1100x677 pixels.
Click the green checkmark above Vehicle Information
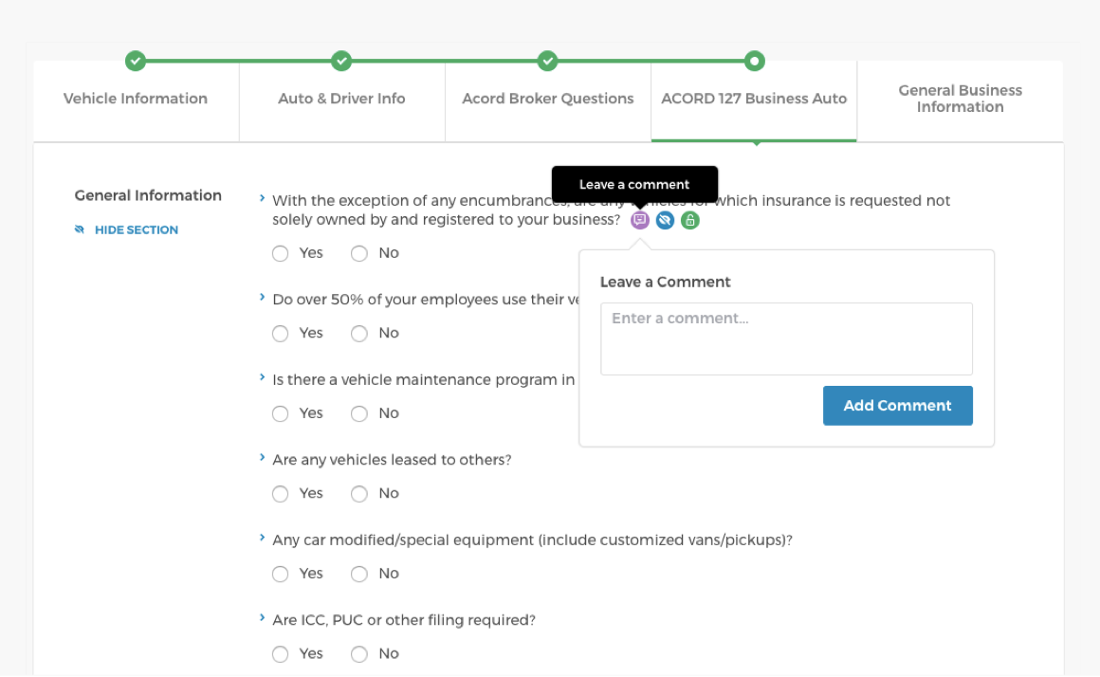[x=136, y=61]
